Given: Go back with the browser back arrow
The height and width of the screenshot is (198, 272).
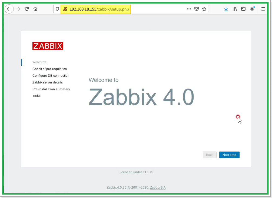Looking at the screenshot, I should 9,9.
